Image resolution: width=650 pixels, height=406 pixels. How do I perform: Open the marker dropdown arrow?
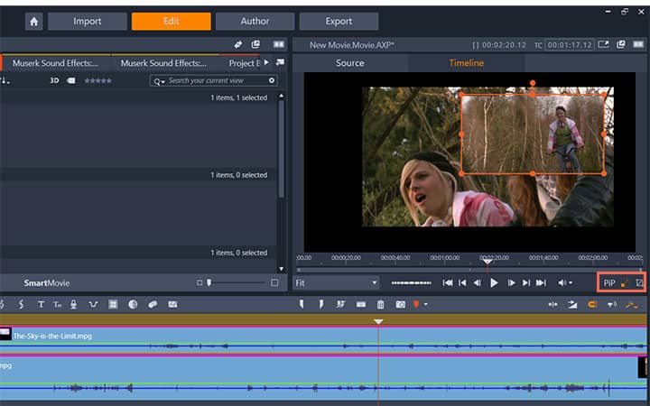[x=425, y=305]
